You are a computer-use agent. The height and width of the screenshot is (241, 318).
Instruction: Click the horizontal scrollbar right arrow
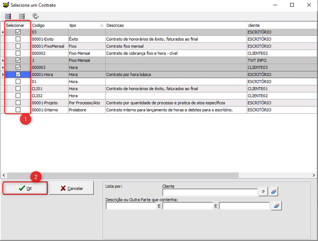click(314, 175)
